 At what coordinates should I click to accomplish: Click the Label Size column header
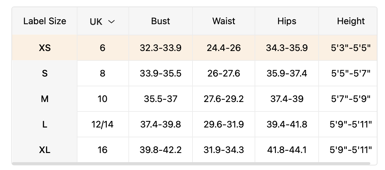45,21
